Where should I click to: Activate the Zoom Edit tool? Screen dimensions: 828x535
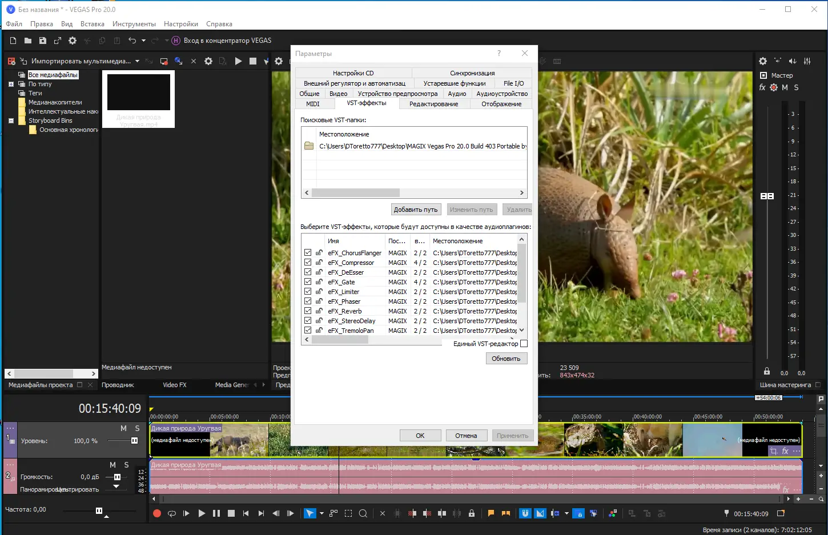(x=363, y=513)
